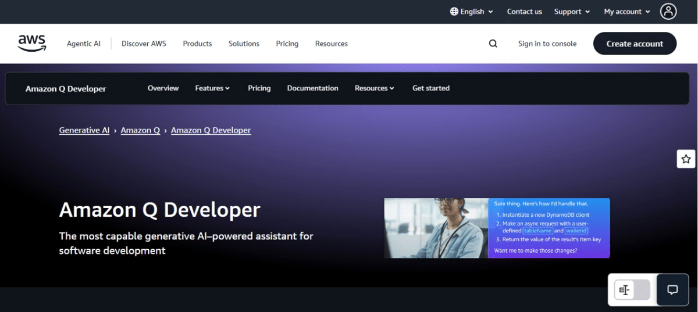Open the AWS logo home link

(x=32, y=44)
